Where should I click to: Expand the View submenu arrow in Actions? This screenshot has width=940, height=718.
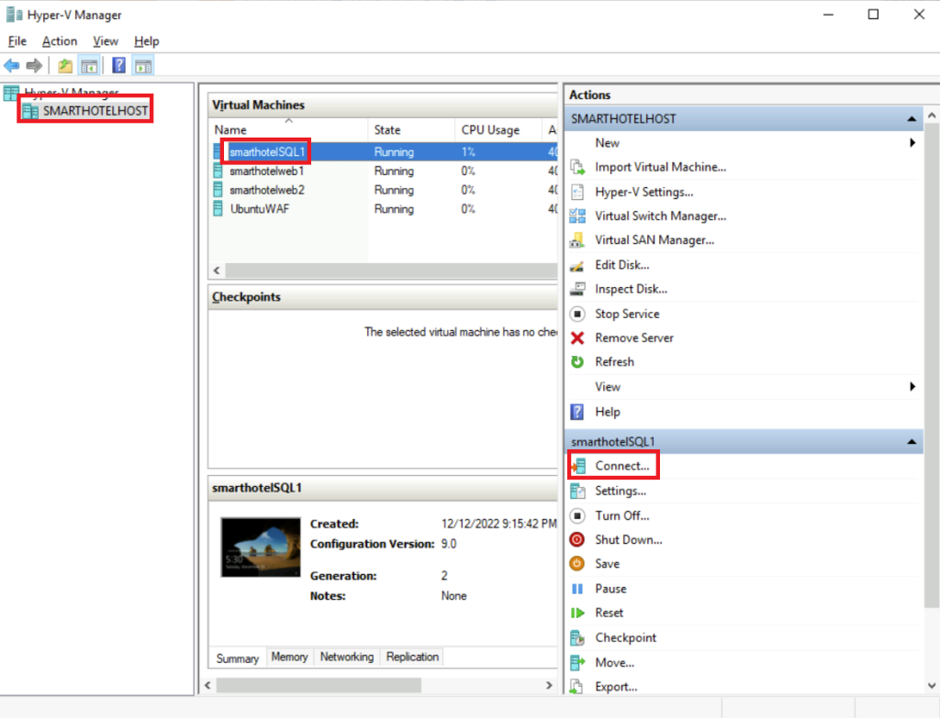coord(912,387)
